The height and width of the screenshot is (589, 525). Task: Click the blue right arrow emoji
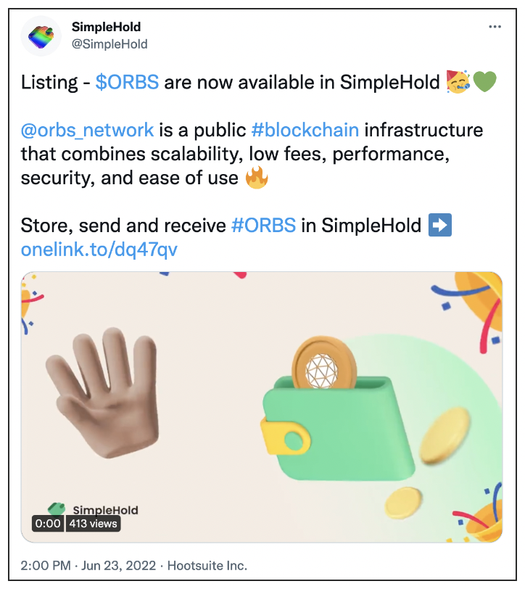[x=439, y=225]
